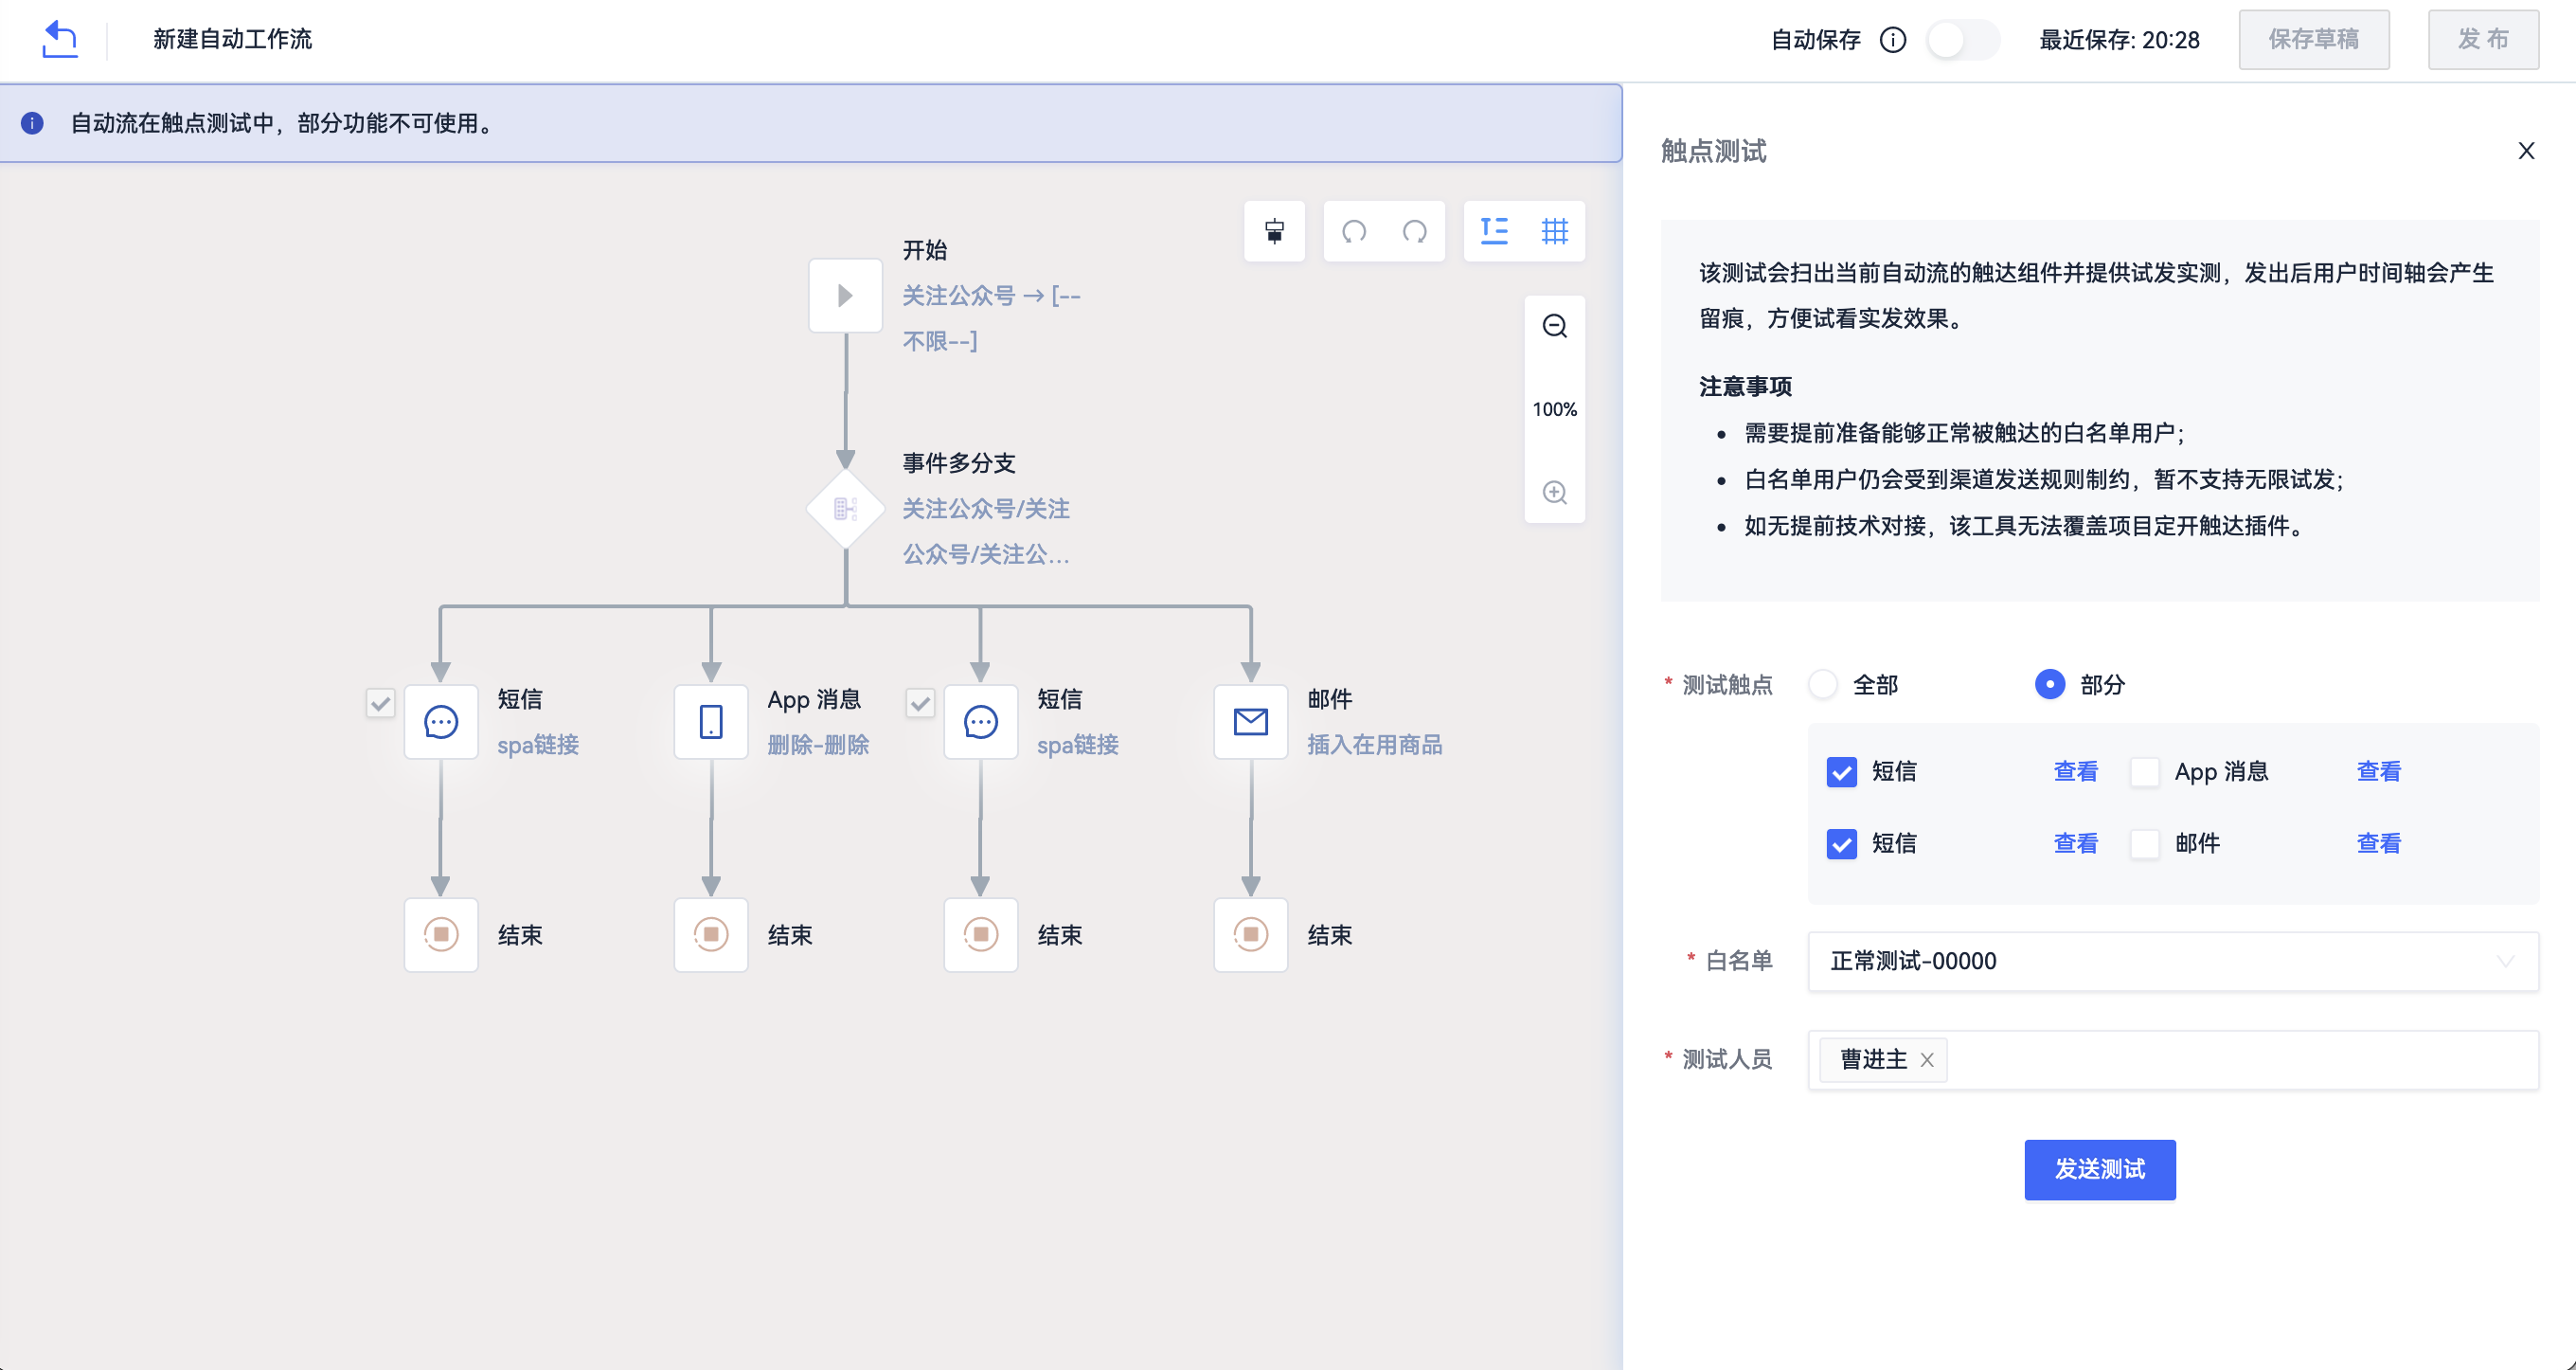Uncheck the first 短信 checkbox in panel
Viewport: 2576px width, 1370px height.
1842,771
